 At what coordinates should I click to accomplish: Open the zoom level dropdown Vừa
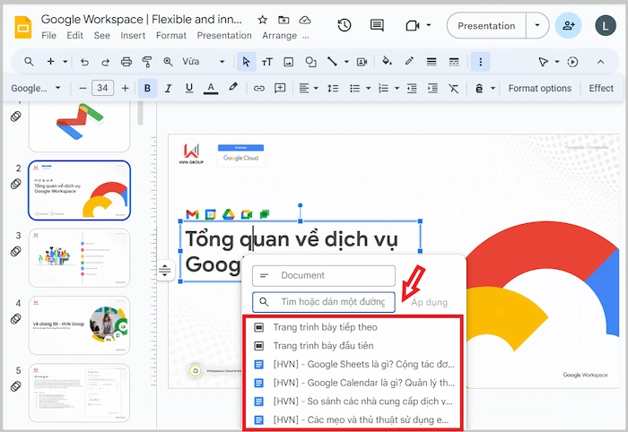(x=204, y=62)
